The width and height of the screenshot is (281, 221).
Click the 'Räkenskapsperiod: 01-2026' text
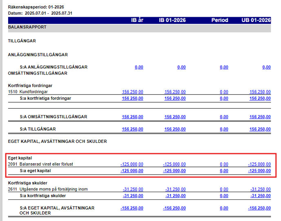pyautogui.click(x=36, y=7)
